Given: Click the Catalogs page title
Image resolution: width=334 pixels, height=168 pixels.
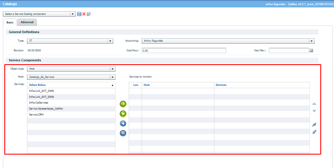Looking at the screenshot, I should [10, 4].
